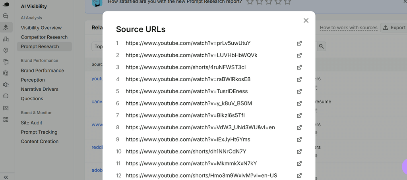This screenshot has height=180, width=407.
Task: Select URL text ending raBWiRkosE8
Action: click(x=188, y=79)
